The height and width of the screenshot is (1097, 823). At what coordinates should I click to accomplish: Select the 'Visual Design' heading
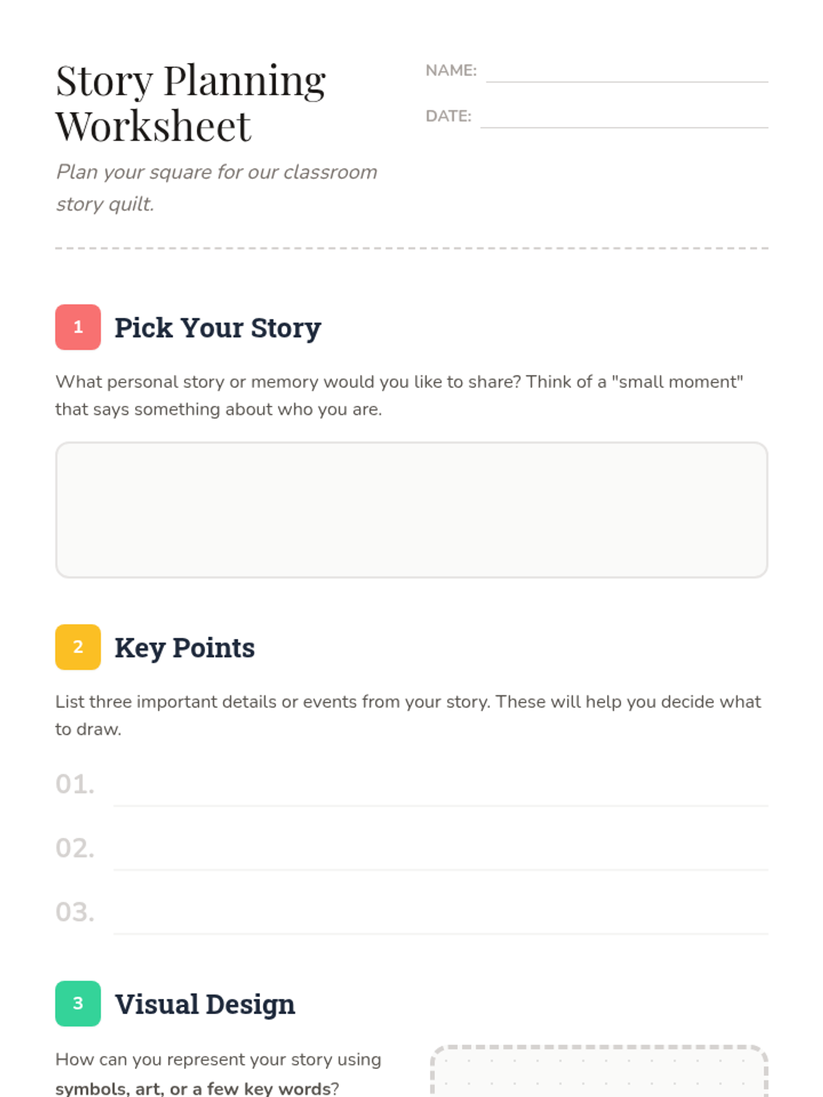coord(204,1004)
